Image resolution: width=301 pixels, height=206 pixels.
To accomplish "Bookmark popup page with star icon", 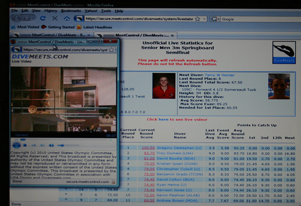I will coord(111,50).
